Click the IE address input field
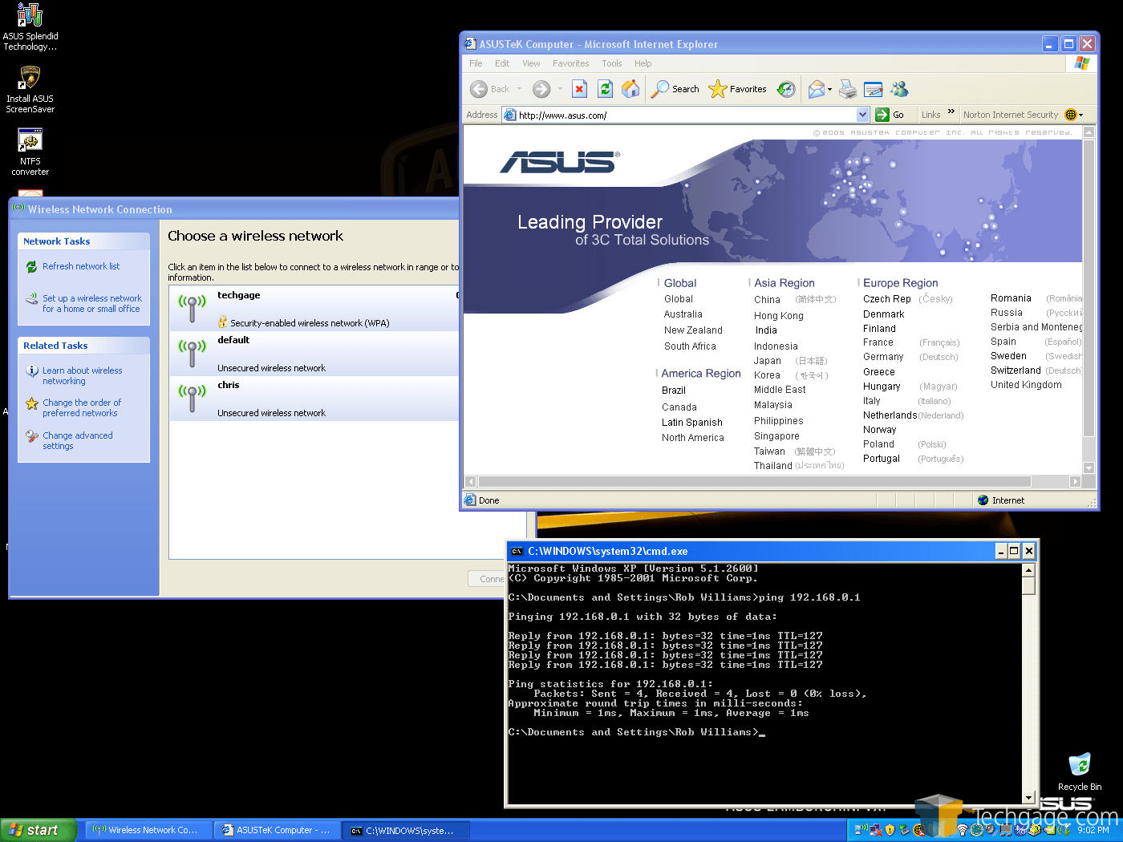The width and height of the screenshot is (1123, 842). [687, 115]
